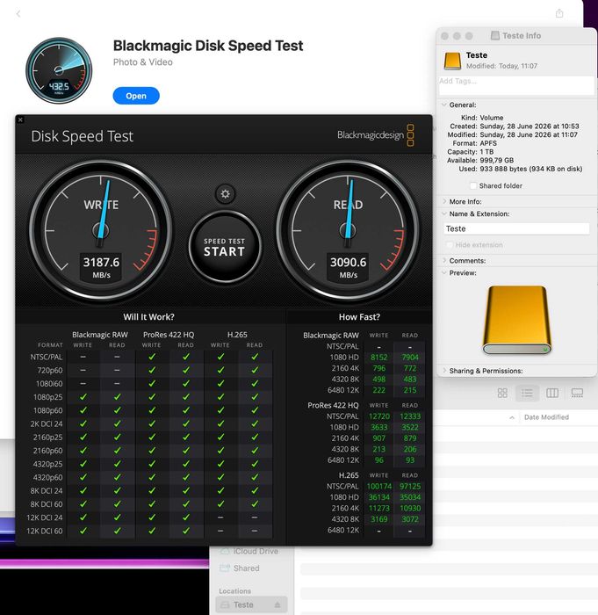Click the Write speed gauge

[101, 230]
